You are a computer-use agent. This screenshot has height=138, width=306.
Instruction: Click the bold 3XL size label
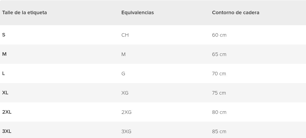pos(7,131)
